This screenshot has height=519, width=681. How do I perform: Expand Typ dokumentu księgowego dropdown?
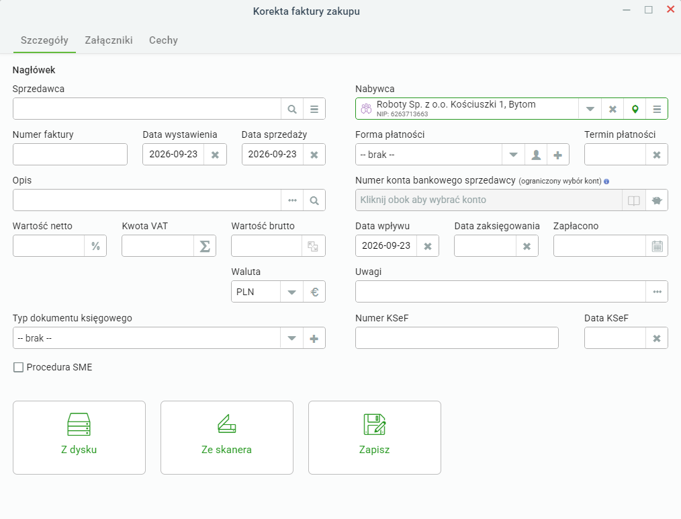coord(292,339)
